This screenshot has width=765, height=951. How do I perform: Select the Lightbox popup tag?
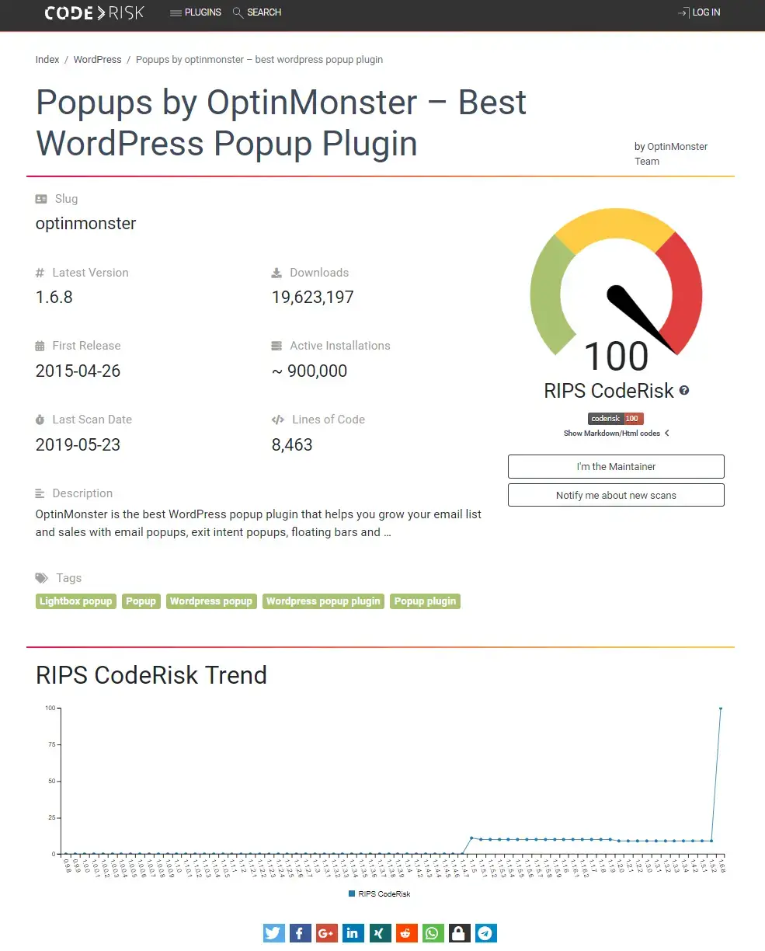click(75, 601)
